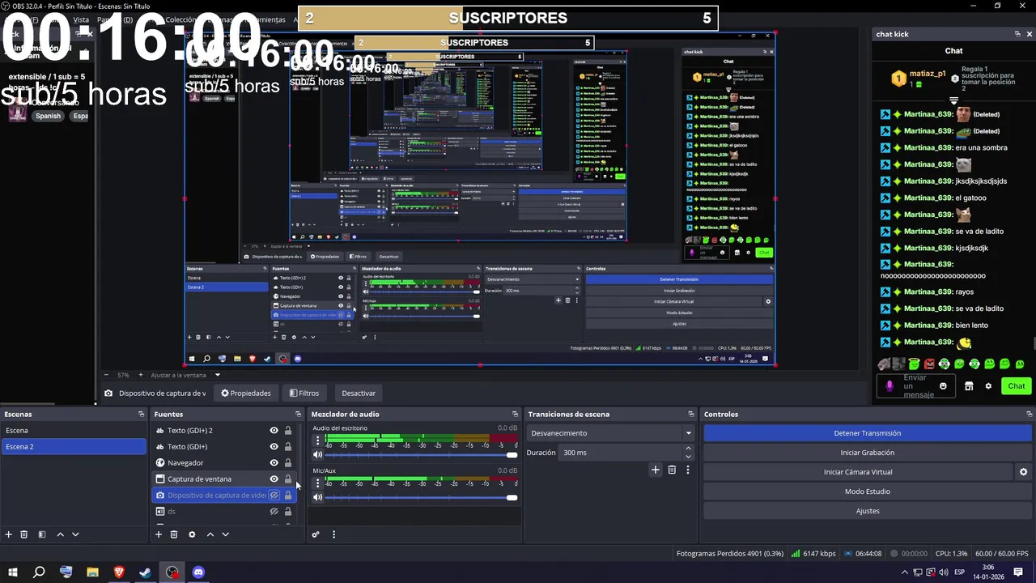The width and height of the screenshot is (1036, 583).
Task: Expand hidden system tray icons chevron
Action: (x=905, y=572)
